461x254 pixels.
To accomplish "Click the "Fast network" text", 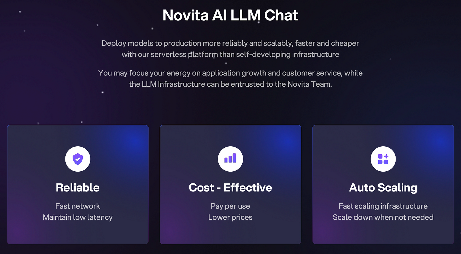I will click(78, 206).
